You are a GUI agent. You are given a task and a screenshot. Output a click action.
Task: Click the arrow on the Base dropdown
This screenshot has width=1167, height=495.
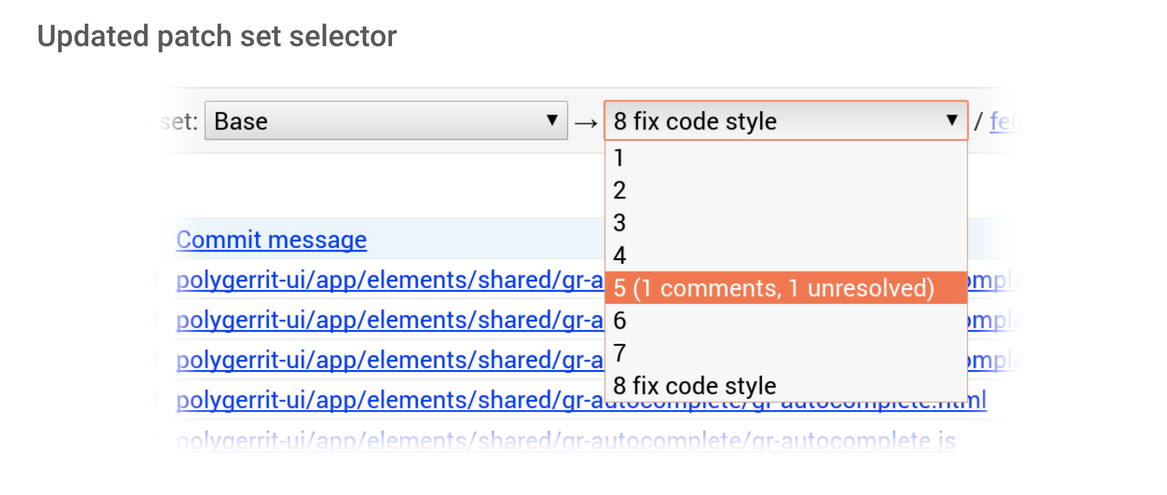552,120
